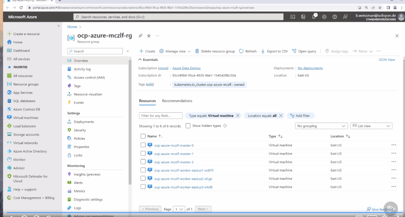405x217 pixels.
Task: Toggle Show hidden types checkbox
Action: point(188,126)
